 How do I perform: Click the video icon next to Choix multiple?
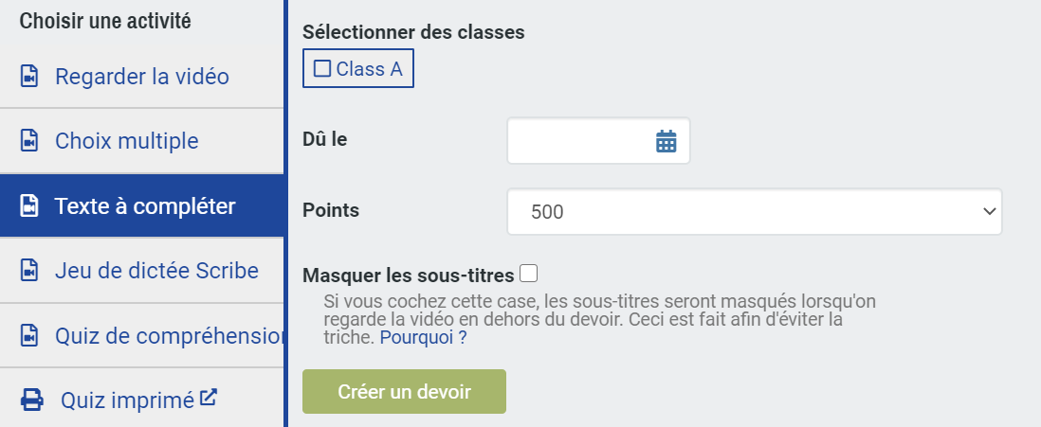(x=29, y=140)
